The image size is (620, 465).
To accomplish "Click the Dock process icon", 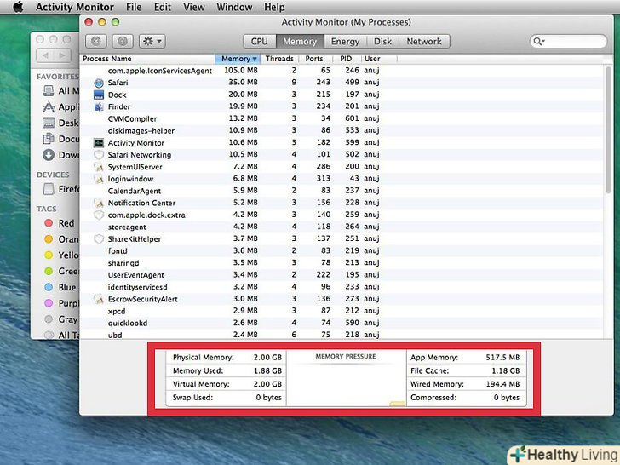I will pyautogui.click(x=99, y=95).
